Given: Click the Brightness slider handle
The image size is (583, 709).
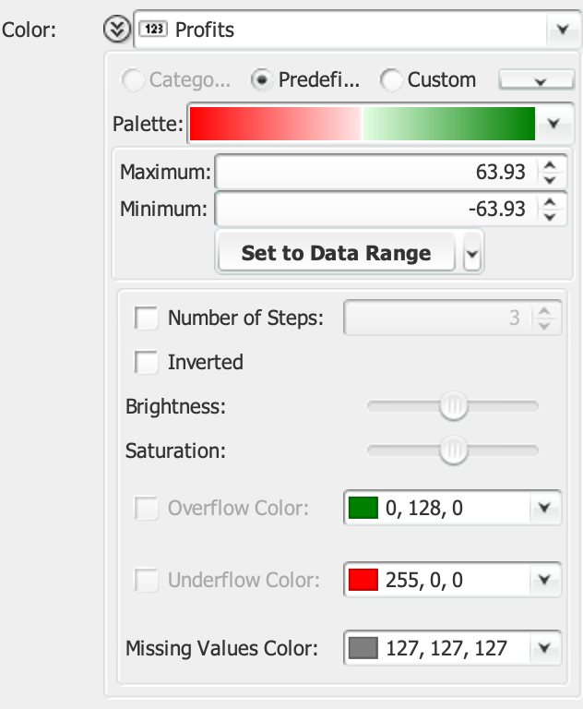Looking at the screenshot, I should (x=453, y=405).
